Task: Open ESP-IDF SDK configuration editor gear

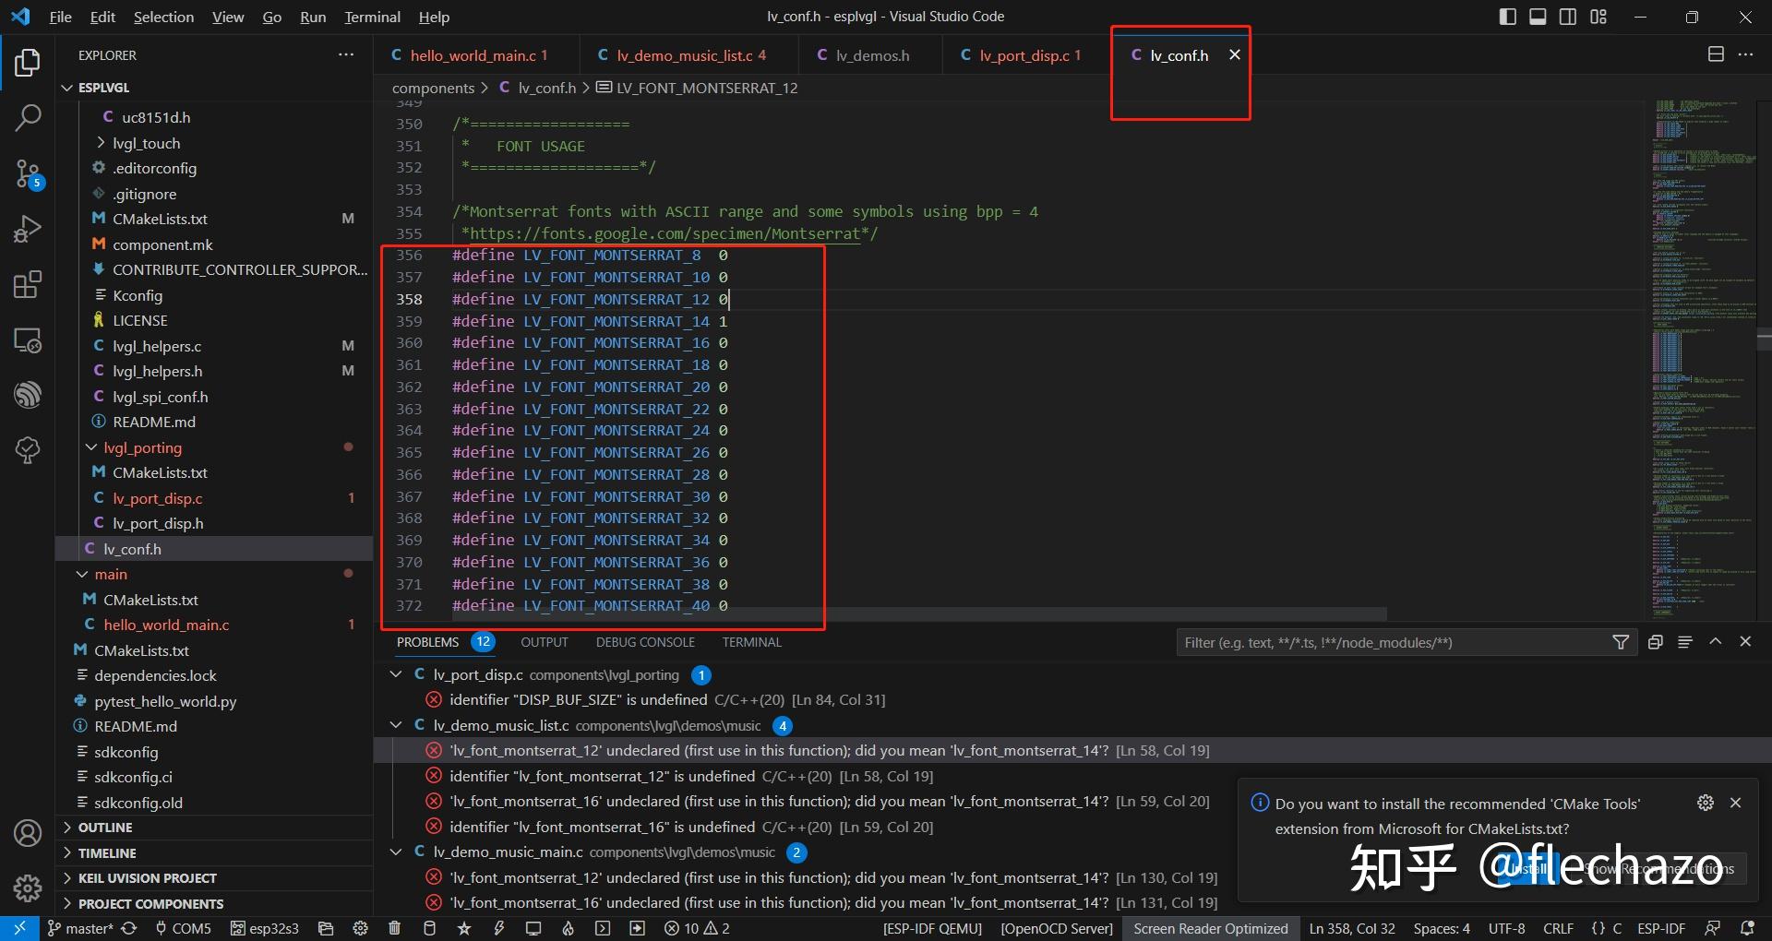Action: point(360,928)
